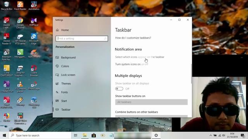Open Opera Browser desktop icon

34,71
